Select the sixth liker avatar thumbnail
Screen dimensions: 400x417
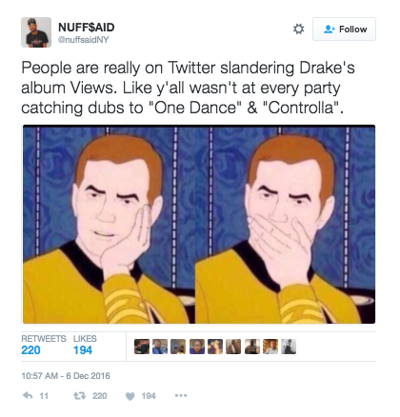click(x=233, y=347)
